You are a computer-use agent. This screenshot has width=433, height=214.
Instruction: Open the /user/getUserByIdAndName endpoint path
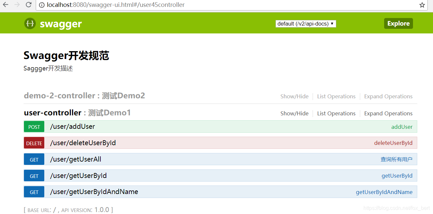pos(94,192)
